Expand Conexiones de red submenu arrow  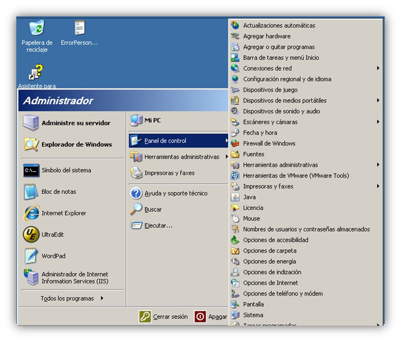[x=378, y=68]
